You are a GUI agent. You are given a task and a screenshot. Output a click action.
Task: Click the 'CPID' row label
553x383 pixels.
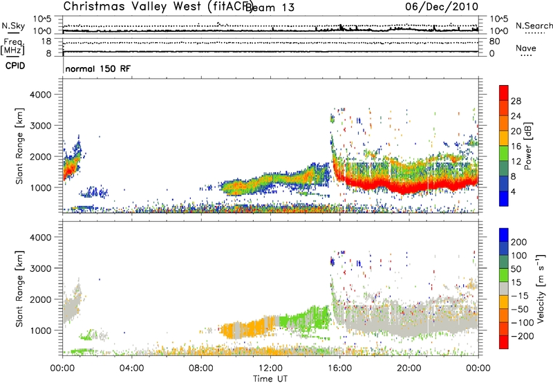(x=15, y=66)
